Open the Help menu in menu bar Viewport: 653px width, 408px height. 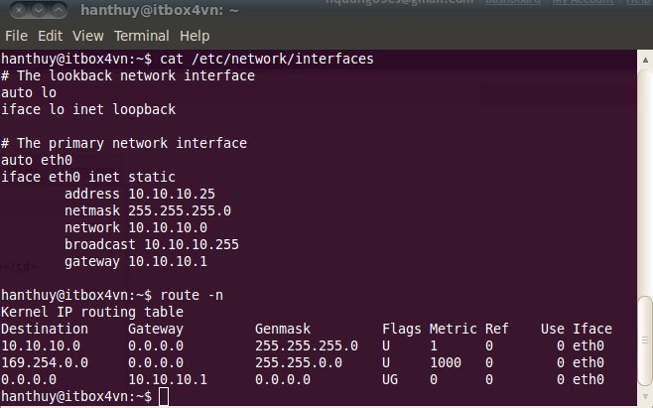pyautogui.click(x=195, y=36)
